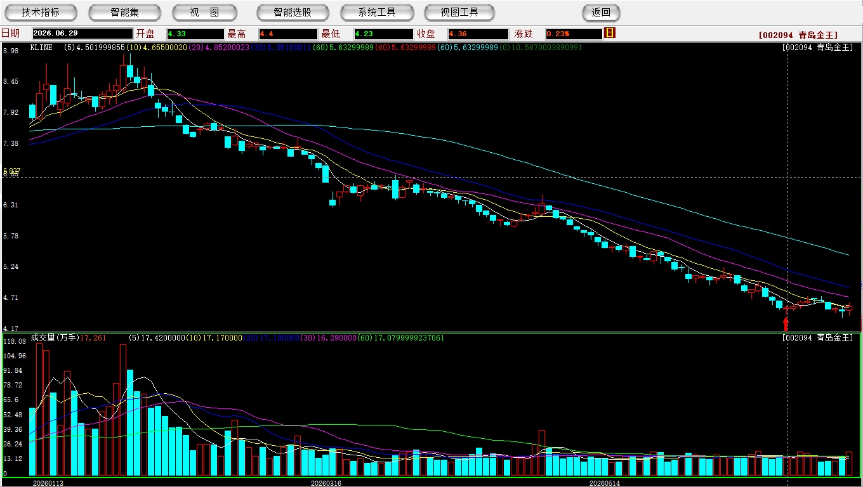Click the 52.48 volume axis label
863x487 pixels.
pyautogui.click(x=12, y=415)
